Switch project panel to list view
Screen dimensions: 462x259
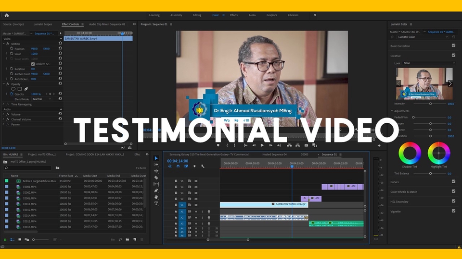[13, 240]
